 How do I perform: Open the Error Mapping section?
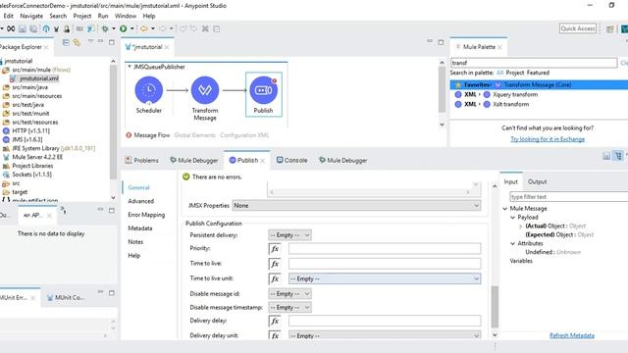click(x=146, y=215)
